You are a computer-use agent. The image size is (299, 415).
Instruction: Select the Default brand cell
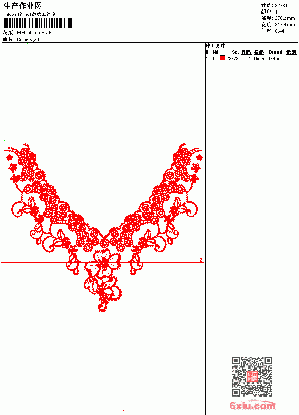(276, 59)
